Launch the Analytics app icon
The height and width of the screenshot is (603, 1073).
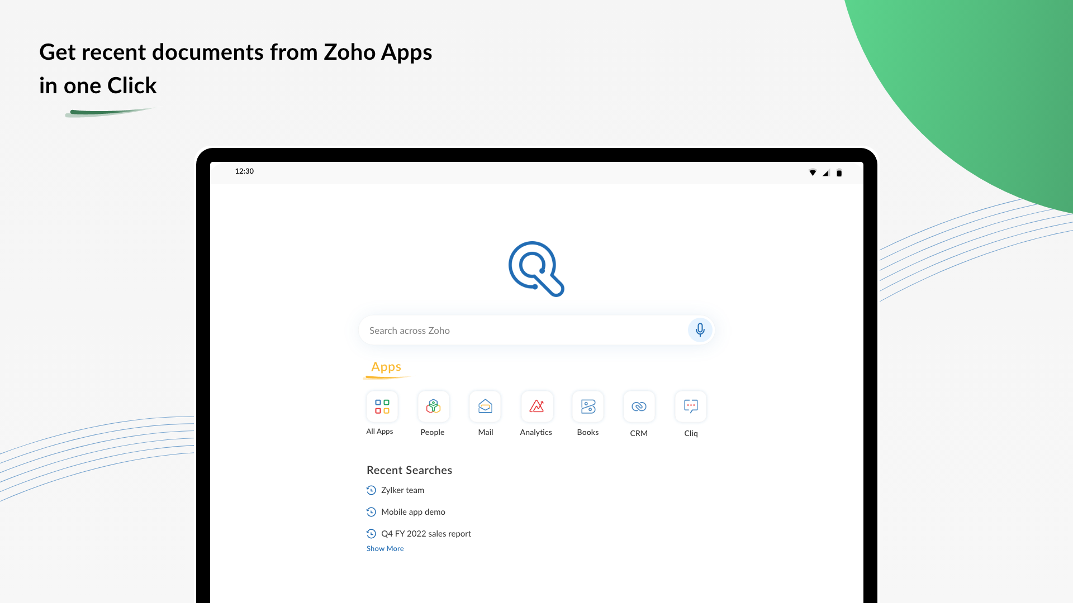pyautogui.click(x=536, y=406)
